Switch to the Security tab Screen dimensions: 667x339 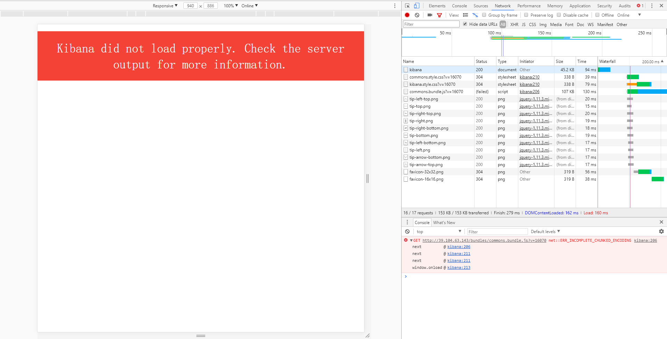(x=604, y=6)
